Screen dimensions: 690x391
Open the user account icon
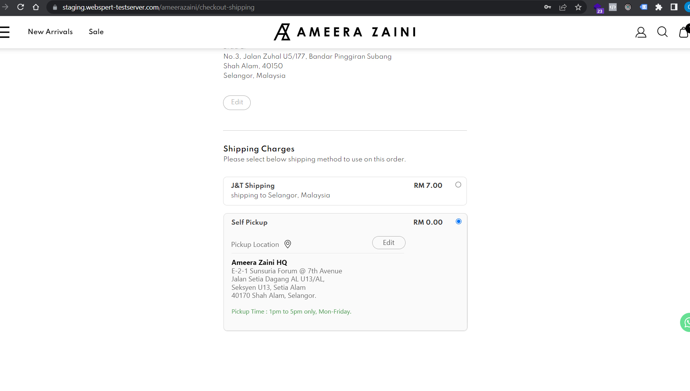coord(641,32)
